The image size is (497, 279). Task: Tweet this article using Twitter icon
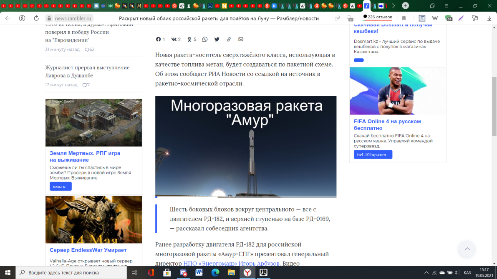pos(217,40)
